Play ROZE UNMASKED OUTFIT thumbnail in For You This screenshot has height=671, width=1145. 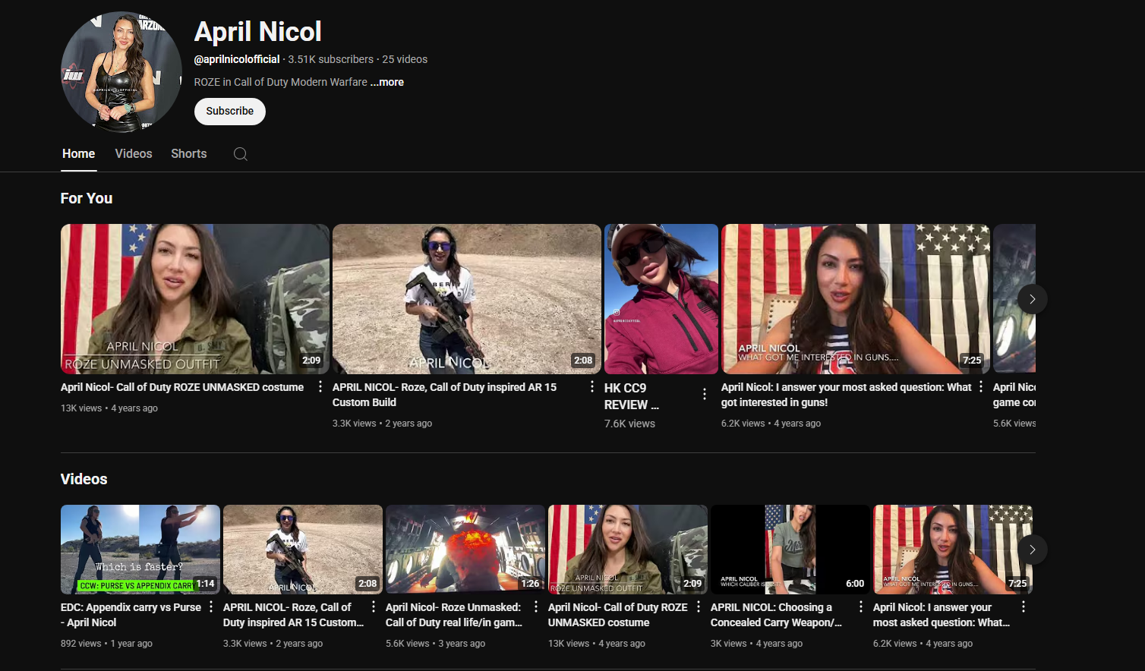coord(195,299)
